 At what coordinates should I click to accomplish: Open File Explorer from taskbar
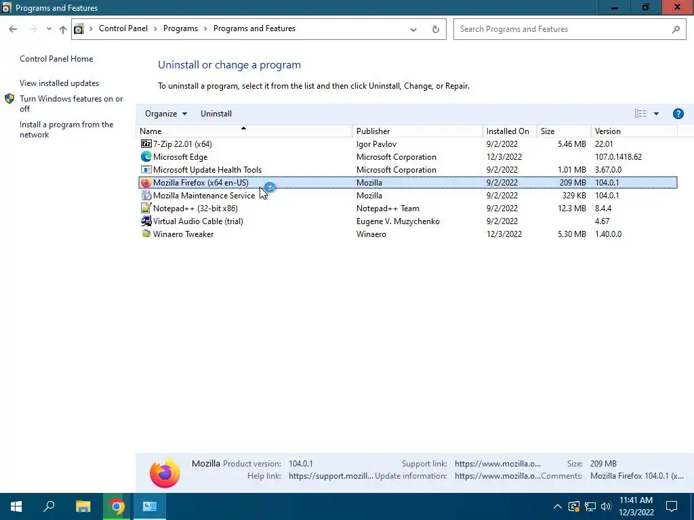click(83, 506)
